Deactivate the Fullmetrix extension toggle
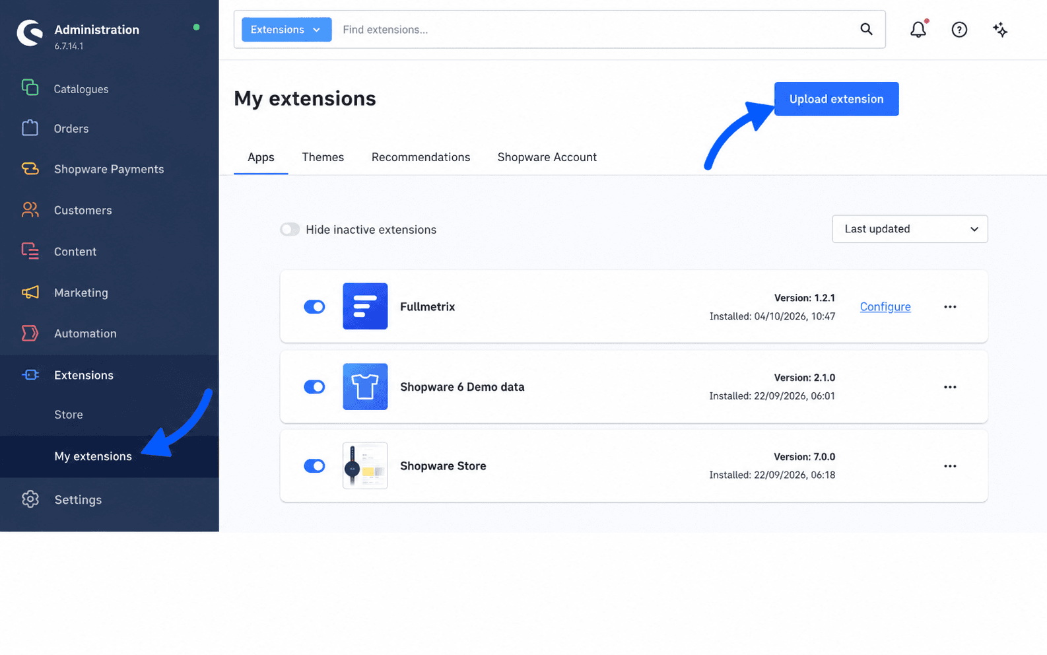 [314, 306]
